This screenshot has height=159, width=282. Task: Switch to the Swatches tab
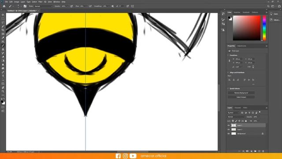[x=237, y=12]
